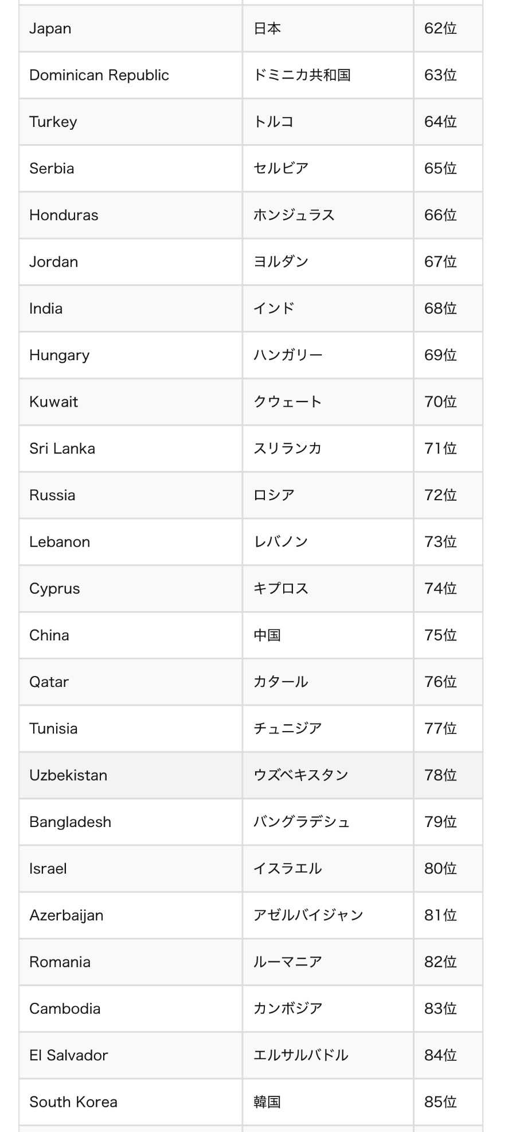
Task: Click the レバノン Japanese name cell
Action: pyautogui.click(x=281, y=542)
